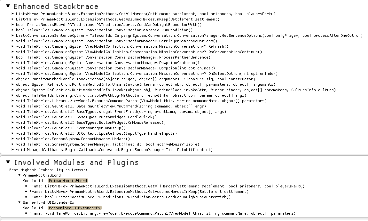Select the Involved Modules and Plugins heading
The height and width of the screenshot is (221, 368).
[76, 162]
